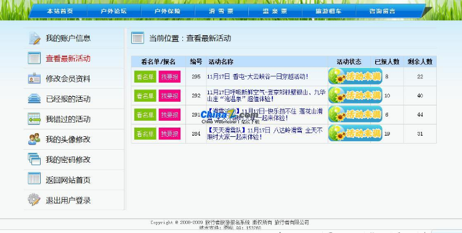Click 退出用户登录 sidebar link
462x233 pixels.
point(68,200)
